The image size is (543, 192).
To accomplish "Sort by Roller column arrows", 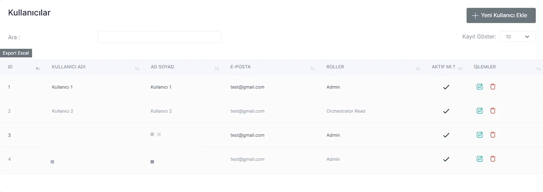I will click(418, 69).
